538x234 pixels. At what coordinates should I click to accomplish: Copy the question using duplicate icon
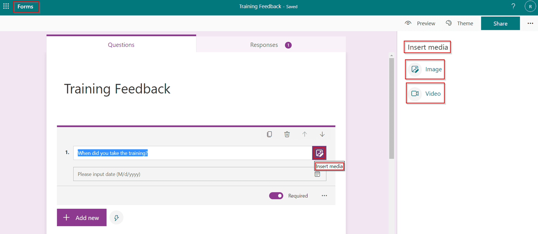pyautogui.click(x=269, y=134)
